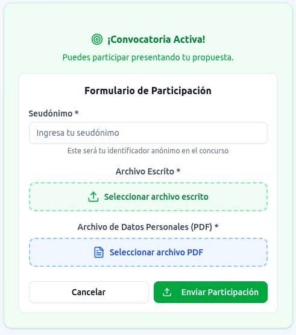Image resolution: width=296 pixels, height=335 pixels.
Task: Focus the Seudónimo text input field
Action: click(x=148, y=133)
